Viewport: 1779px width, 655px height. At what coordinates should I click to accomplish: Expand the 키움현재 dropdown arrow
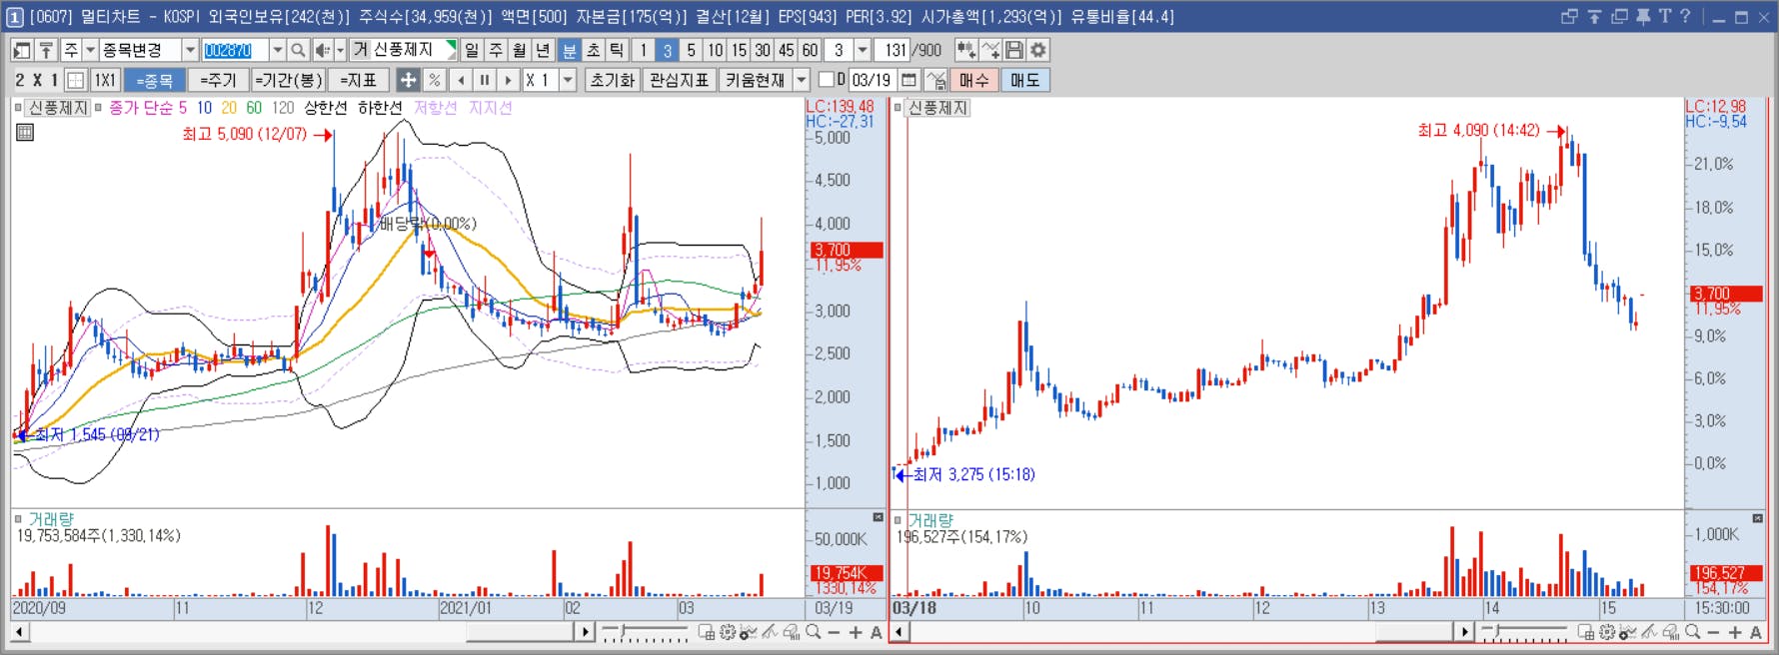pyautogui.click(x=802, y=80)
